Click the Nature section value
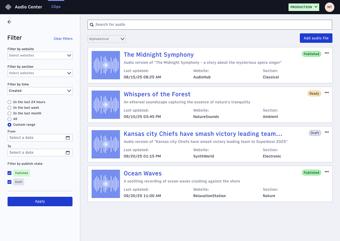 coord(269,196)
